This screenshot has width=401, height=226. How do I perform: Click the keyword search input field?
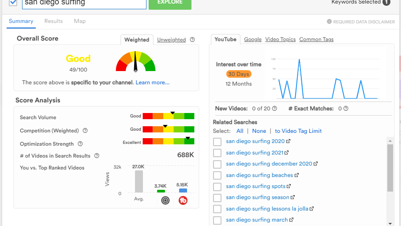tap(84, 4)
